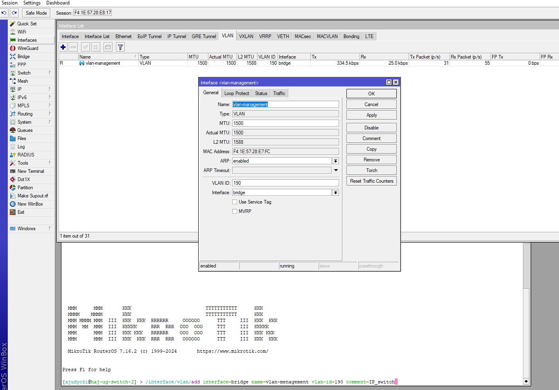Click the PPP sidebar icon

pos(13,65)
